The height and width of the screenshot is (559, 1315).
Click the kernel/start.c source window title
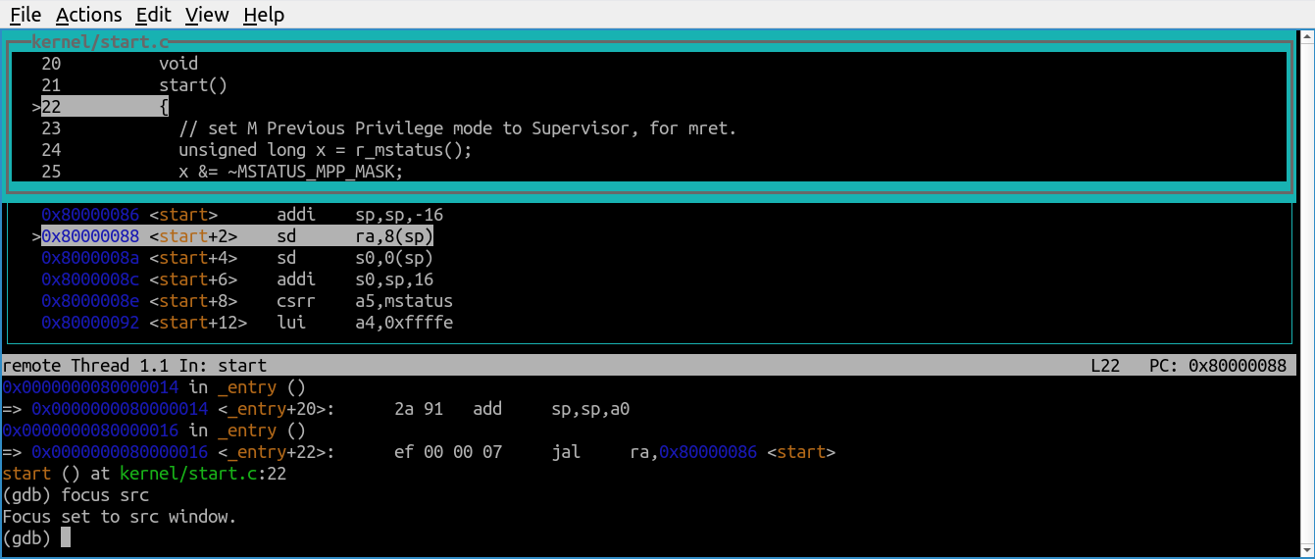click(100, 42)
